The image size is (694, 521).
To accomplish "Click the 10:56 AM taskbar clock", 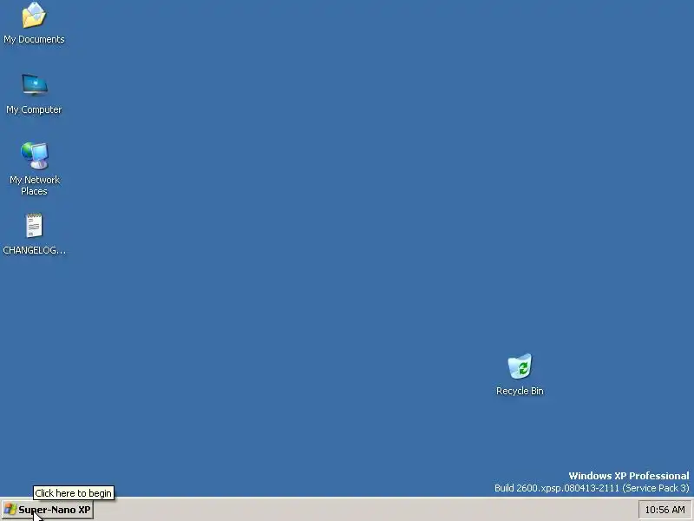I will tap(665, 510).
